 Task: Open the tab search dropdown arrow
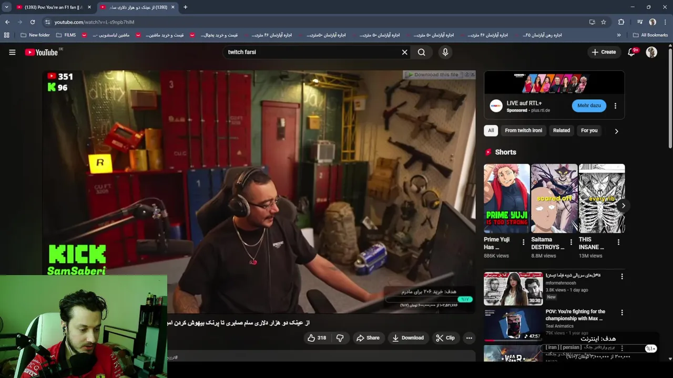[x=6, y=7]
